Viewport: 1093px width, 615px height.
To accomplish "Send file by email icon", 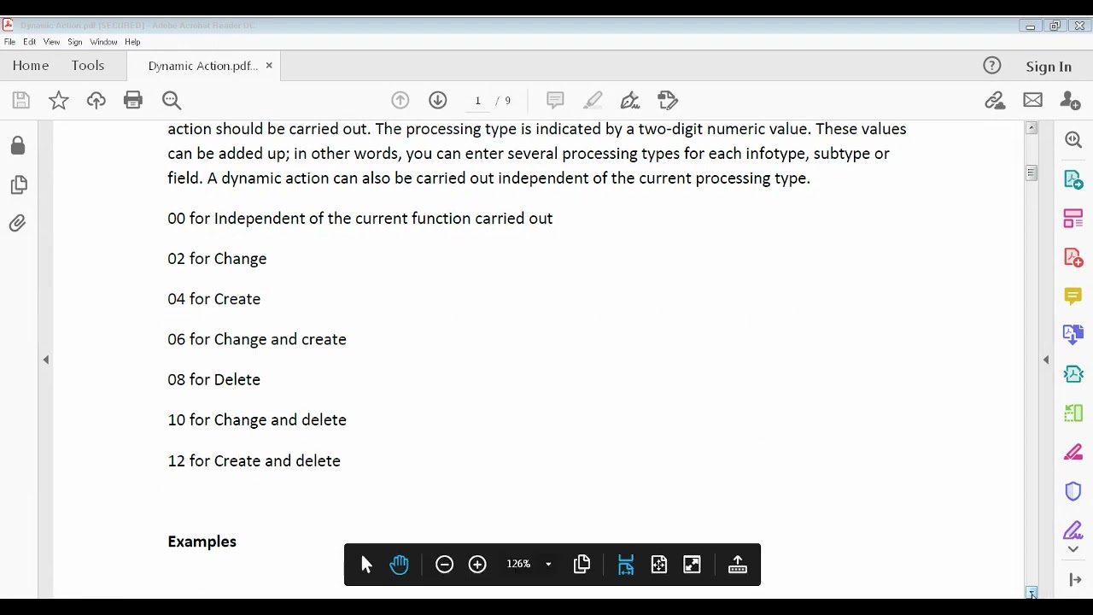I will pyautogui.click(x=1032, y=100).
